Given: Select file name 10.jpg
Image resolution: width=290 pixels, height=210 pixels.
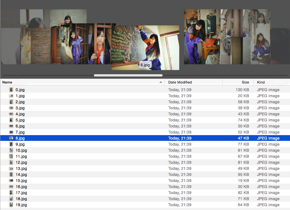Looking at the screenshot, I should click(x=21, y=150).
